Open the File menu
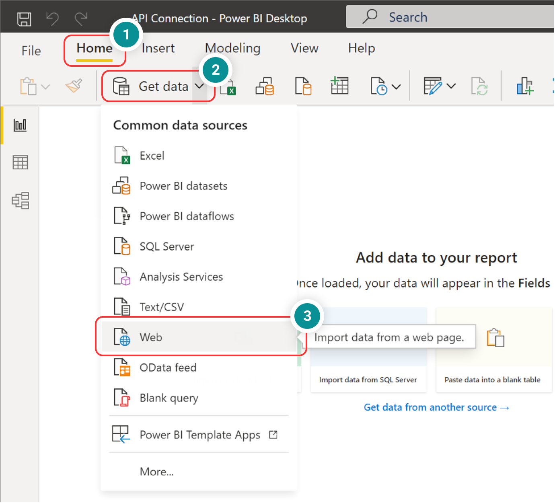 tap(31, 51)
